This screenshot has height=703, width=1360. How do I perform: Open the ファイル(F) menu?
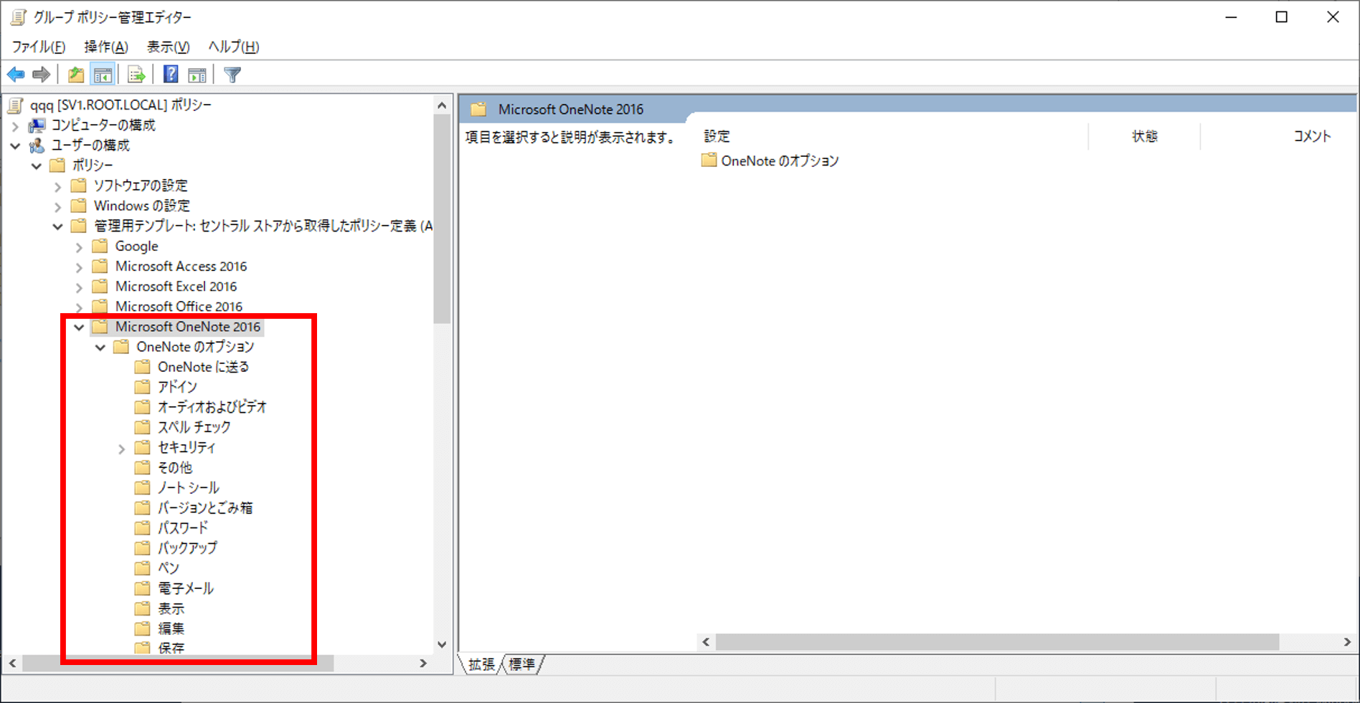39,47
